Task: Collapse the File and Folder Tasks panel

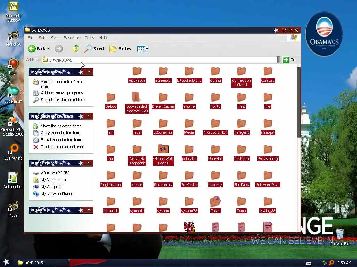Action: click(89, 116)
